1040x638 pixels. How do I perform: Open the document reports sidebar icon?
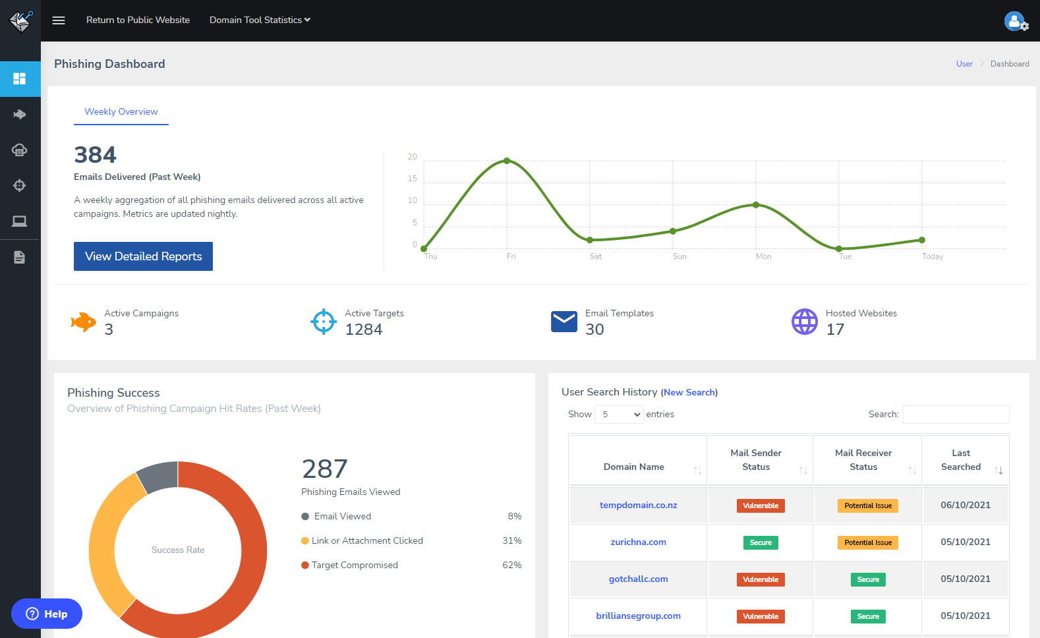pyautogui.click(x=20, y=257)
